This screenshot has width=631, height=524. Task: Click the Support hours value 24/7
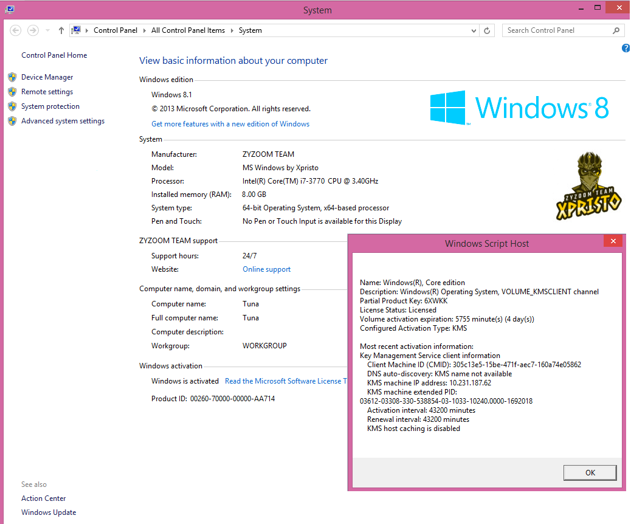click(249, 256)
